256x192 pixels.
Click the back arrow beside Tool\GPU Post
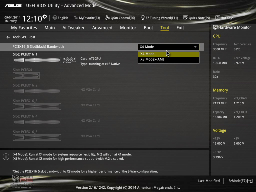(x=8, y=37)
